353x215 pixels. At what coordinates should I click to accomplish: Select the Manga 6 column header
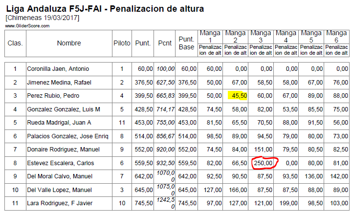coord(336,37)
